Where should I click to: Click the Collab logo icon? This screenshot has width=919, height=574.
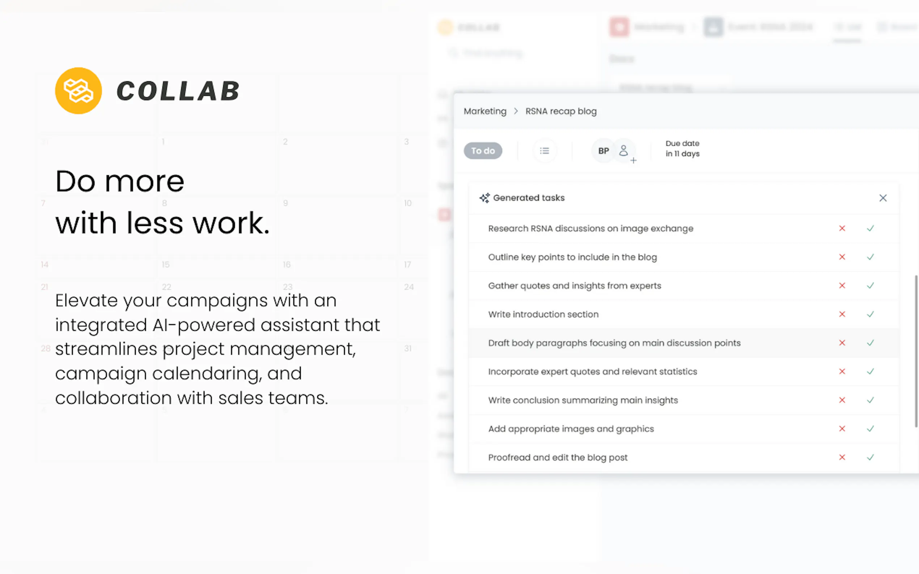[78, 91]
